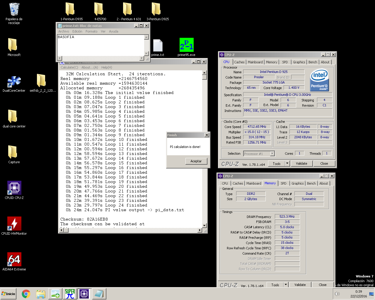The image size is (375, 300).
Task: Open the Help(H) menu in Super PI
Action: 107,67
